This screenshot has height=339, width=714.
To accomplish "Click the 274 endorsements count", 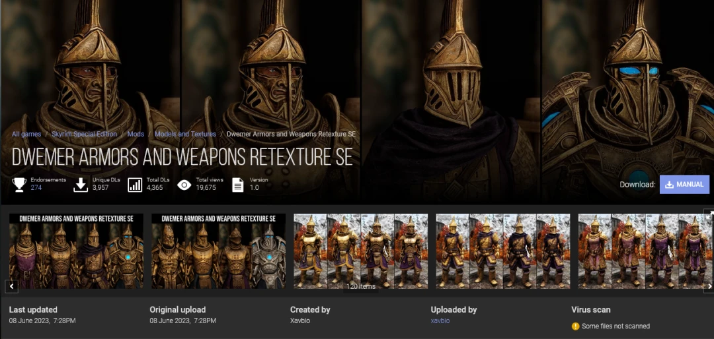I will [36, 187].
